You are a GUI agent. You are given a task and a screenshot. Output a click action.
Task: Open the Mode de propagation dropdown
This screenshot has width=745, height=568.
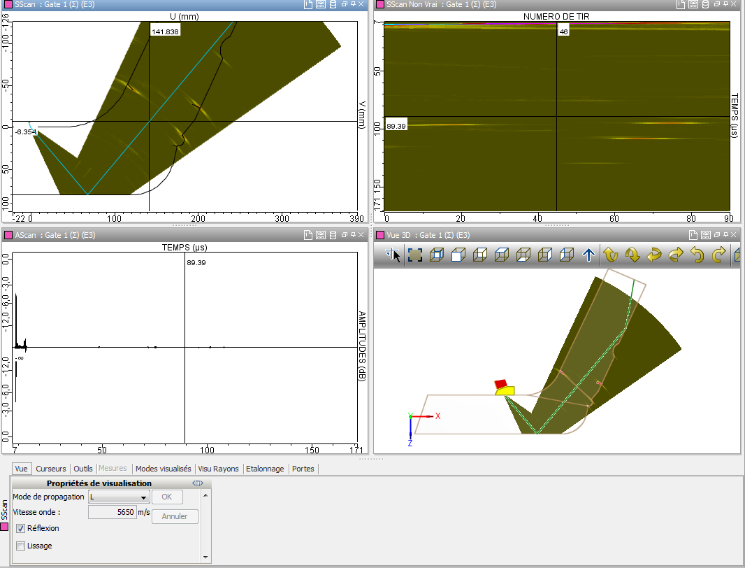[x=144, y=497]
